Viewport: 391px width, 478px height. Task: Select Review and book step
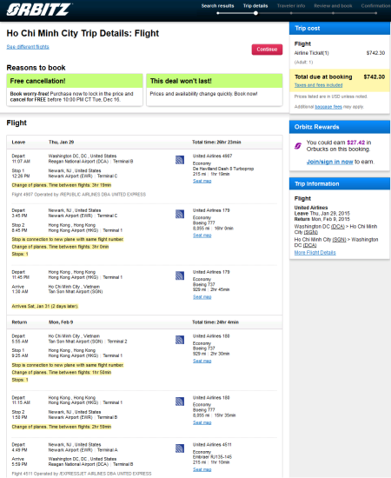(333, 6)
